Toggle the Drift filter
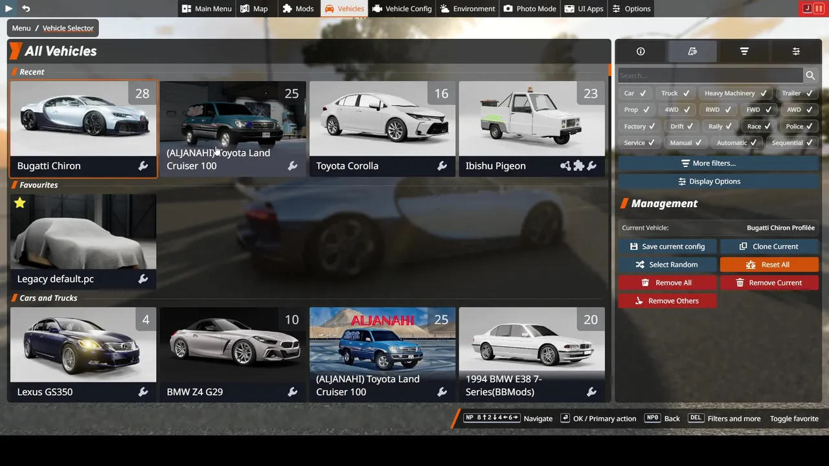829x466 pixels. (680, 127)
